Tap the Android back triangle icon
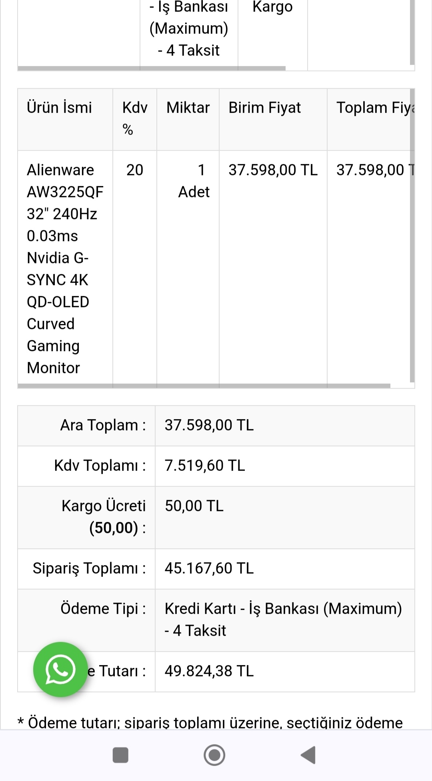 click(x=308, y=755)
